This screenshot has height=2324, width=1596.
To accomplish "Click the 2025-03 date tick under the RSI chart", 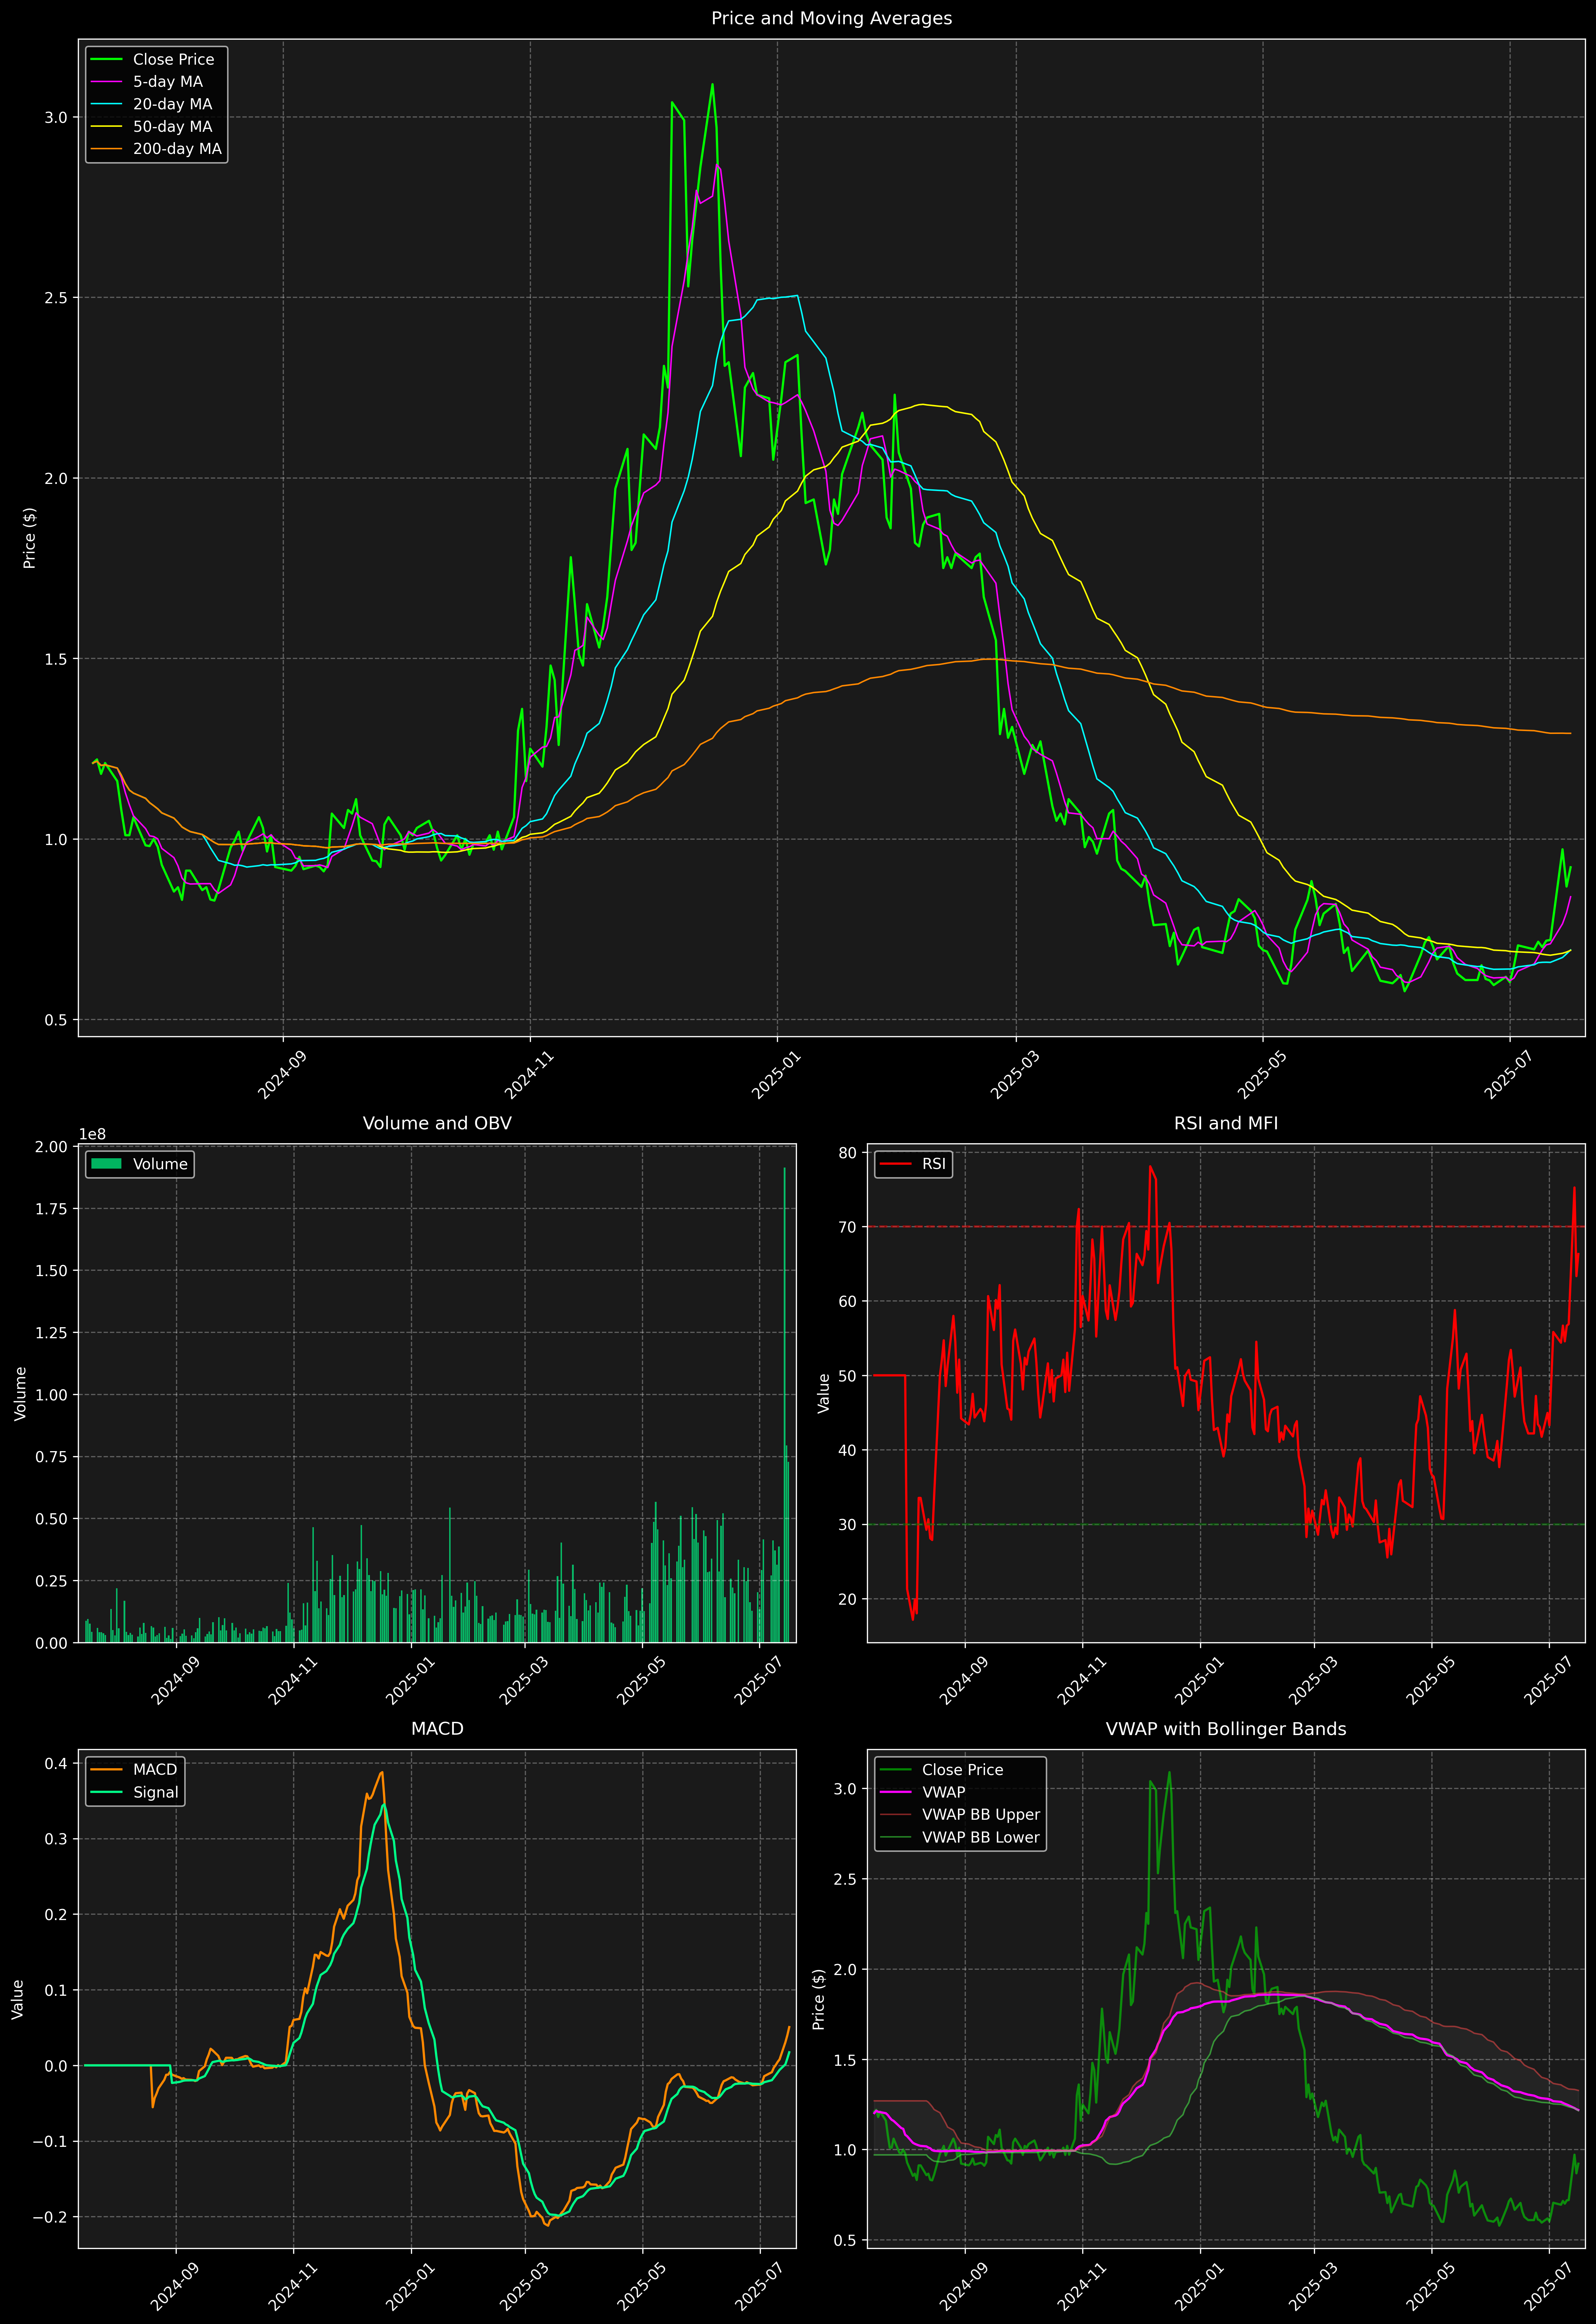I will (x=1312, y=1681).
